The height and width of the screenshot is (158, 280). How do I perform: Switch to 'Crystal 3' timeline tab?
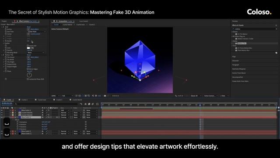click(x=59, y=100)
